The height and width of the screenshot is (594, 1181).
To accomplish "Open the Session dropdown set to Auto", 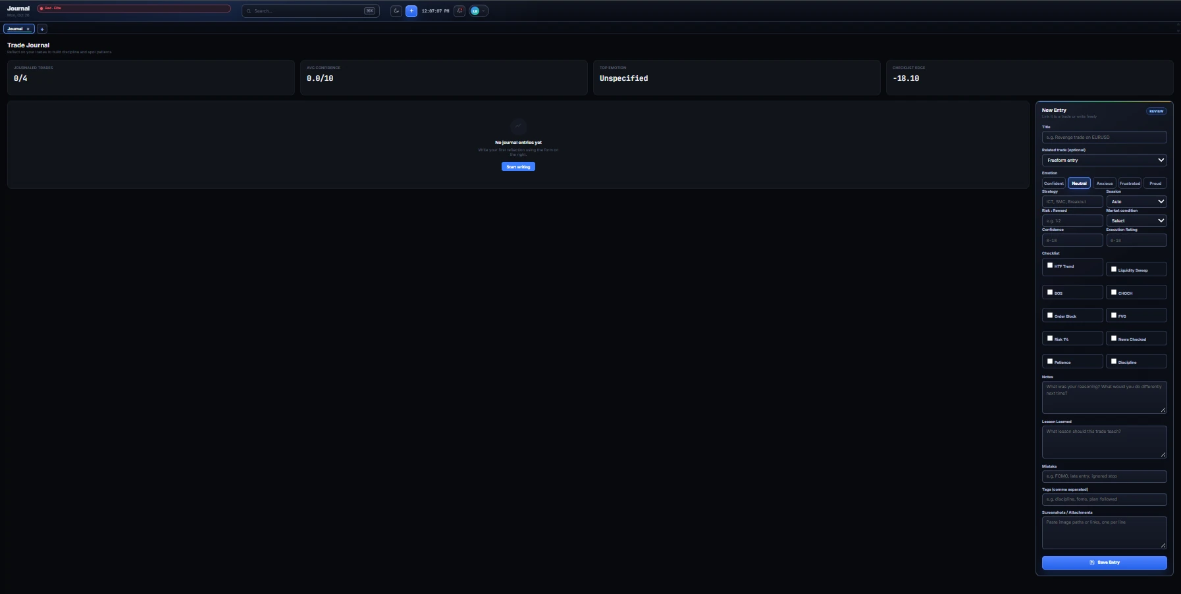I will [1136, 201].
